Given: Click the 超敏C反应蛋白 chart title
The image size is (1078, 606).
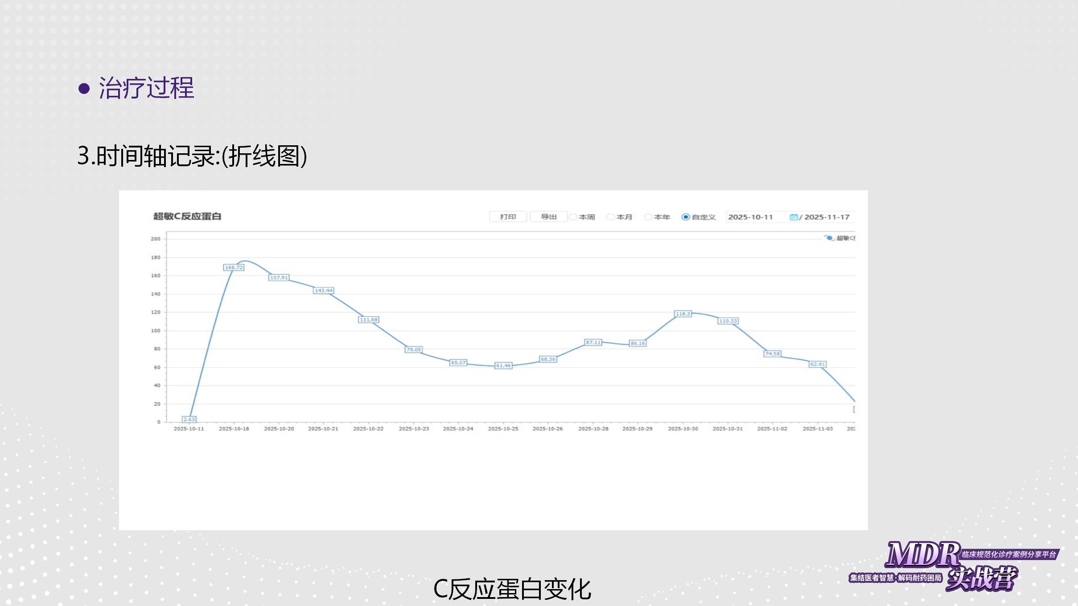Looking at the screenshot, I should click(x=187, y=216).
